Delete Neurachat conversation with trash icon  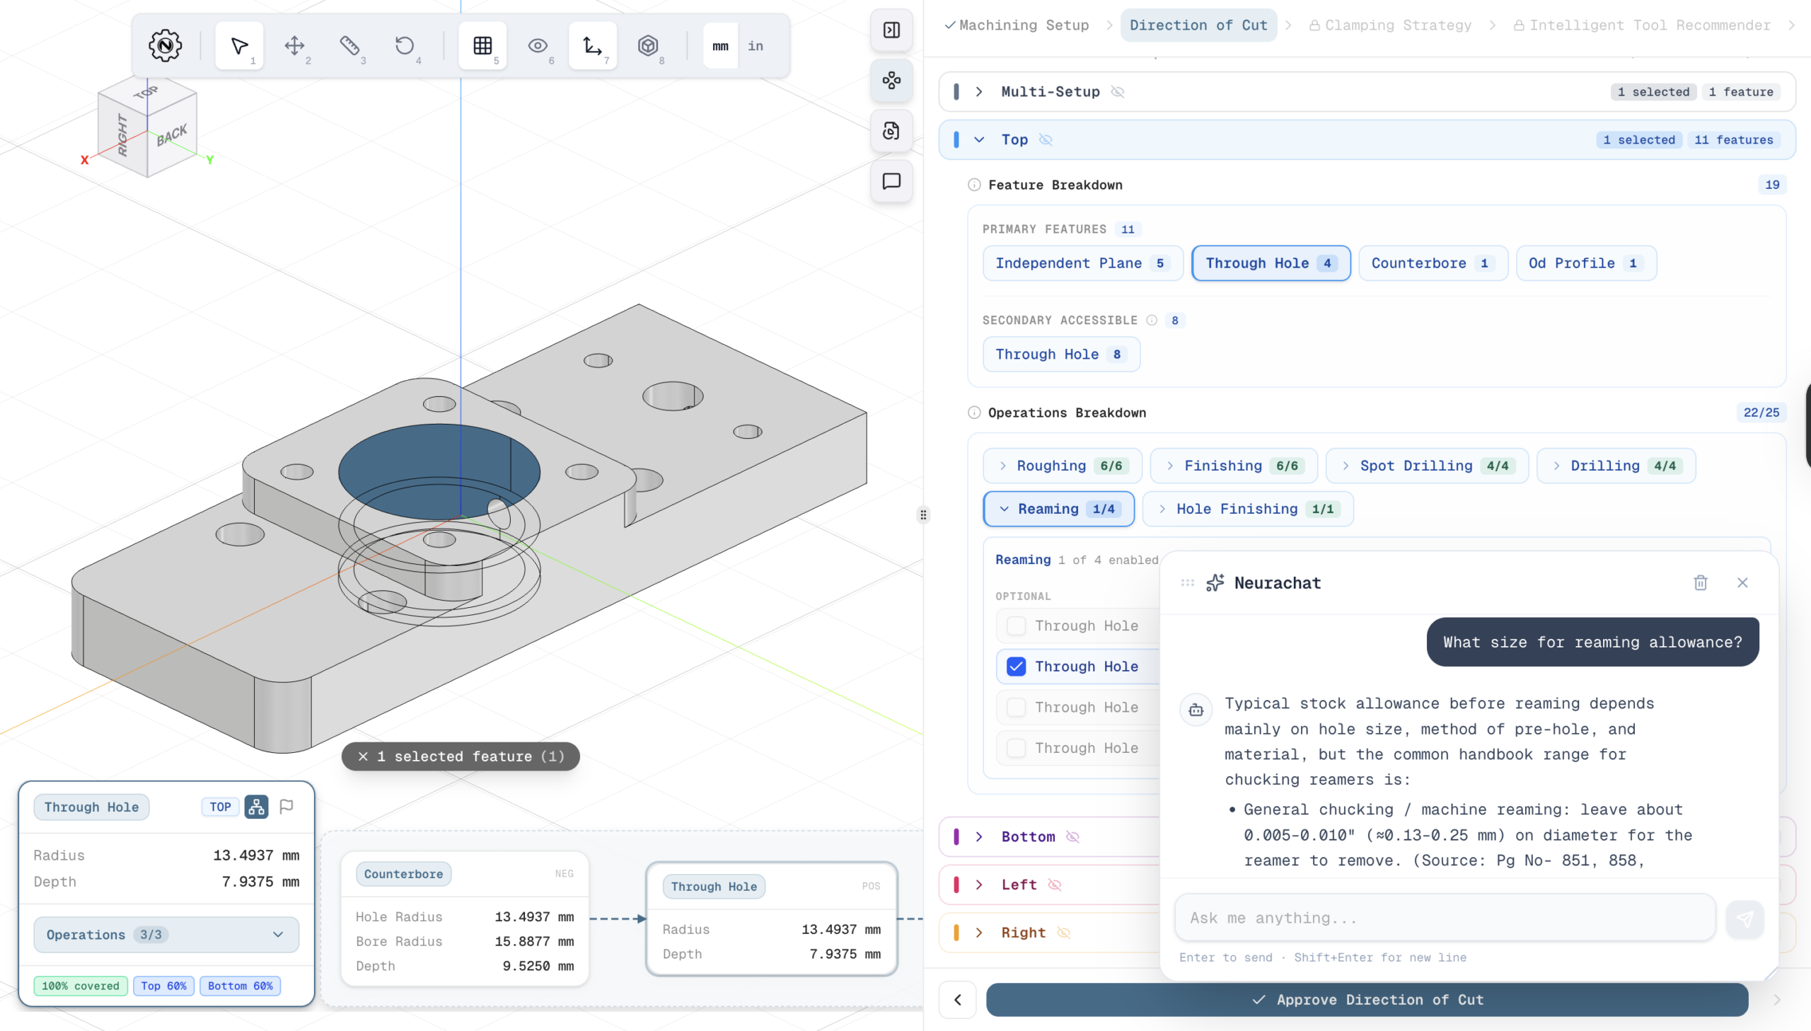pos(1700,583)
